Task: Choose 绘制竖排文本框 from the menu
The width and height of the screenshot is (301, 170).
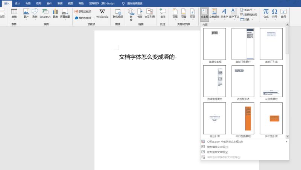Action: tap(217, 152)
